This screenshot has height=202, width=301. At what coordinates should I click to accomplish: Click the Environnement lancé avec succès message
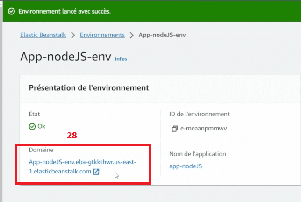[x=64, y=11]
